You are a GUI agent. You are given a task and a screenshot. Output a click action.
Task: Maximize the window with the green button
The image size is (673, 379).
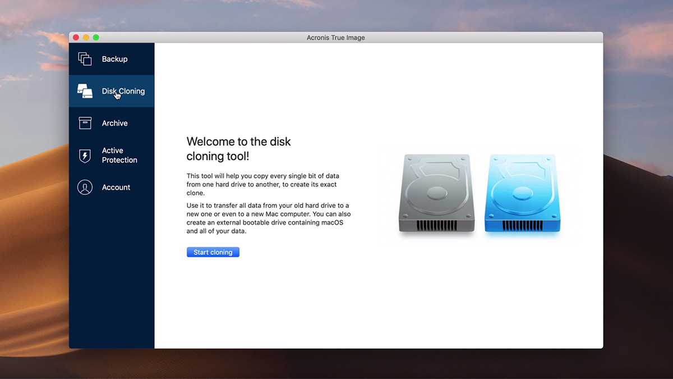tap(96, 38)
